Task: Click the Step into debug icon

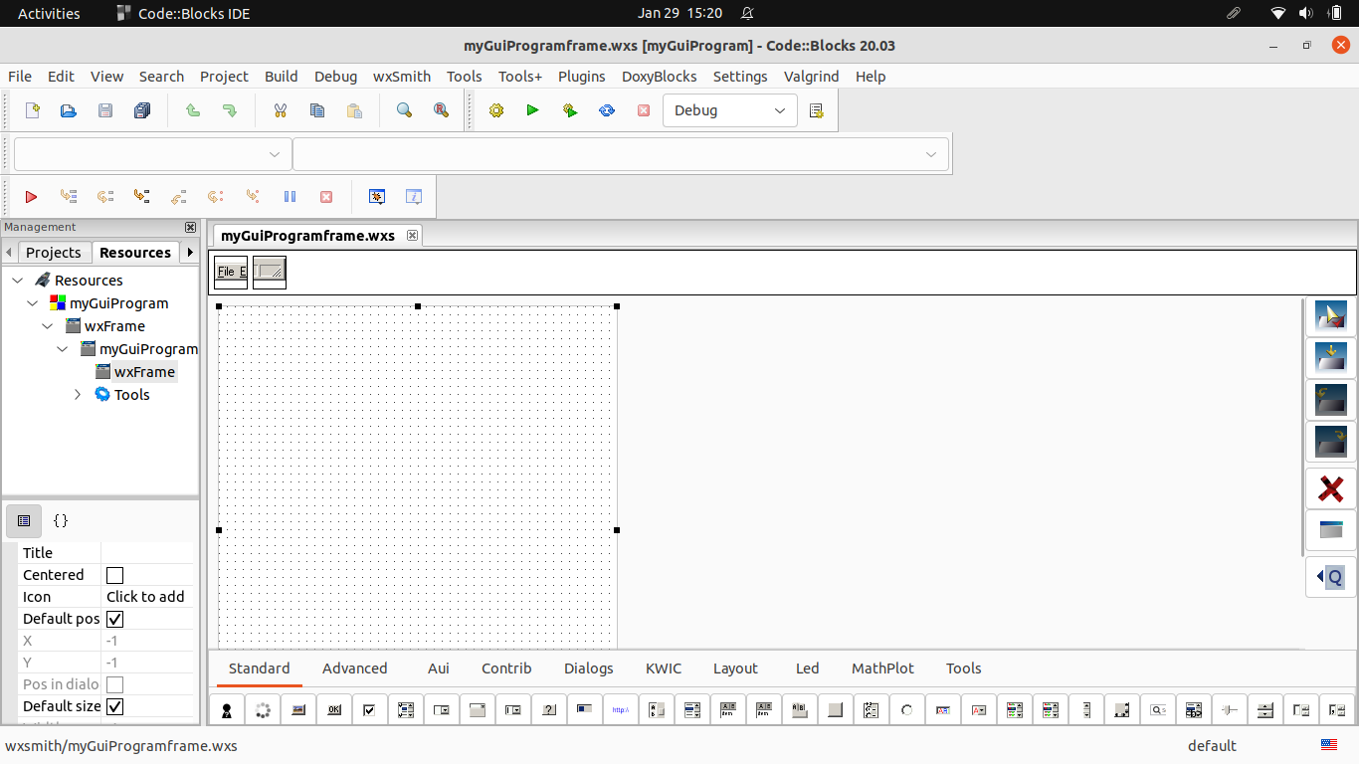Action: [142, 197]
